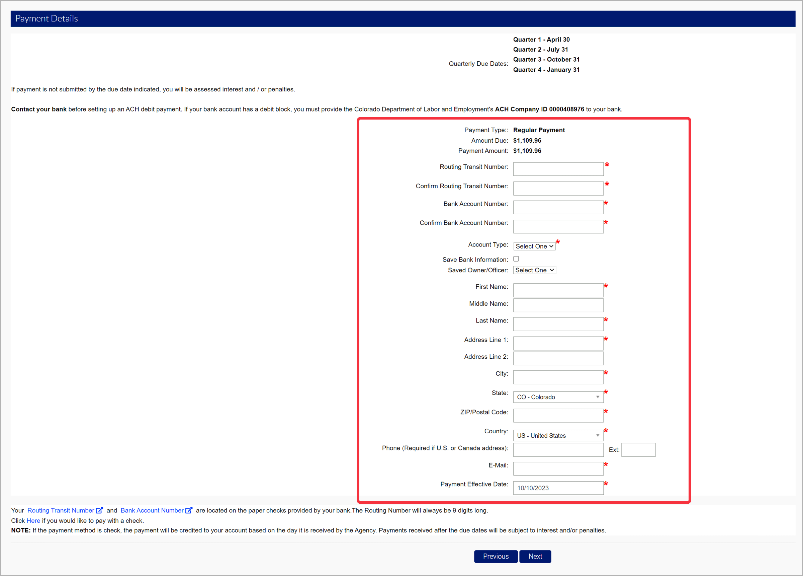
Task: Open the Saved Owner/Officer dropdown
Action: click(x=534, y=270)
